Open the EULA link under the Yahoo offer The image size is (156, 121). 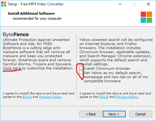pos(104,97)
